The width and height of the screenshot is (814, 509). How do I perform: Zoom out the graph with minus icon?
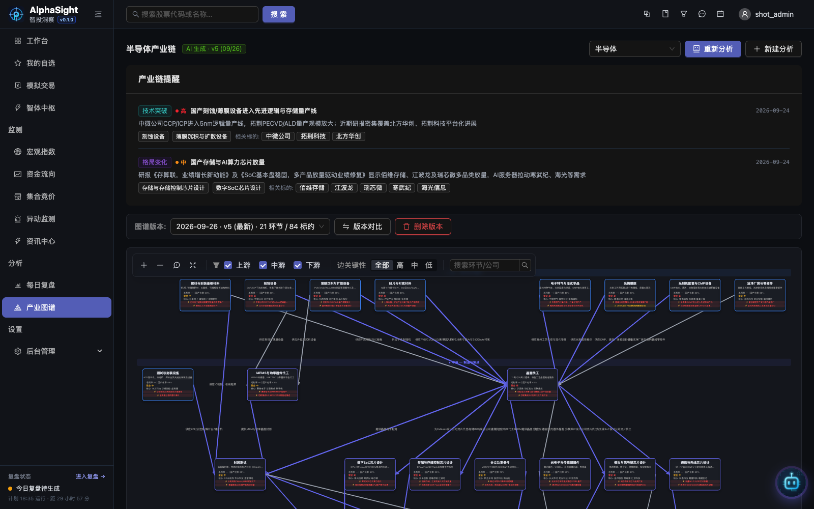point(160,265)
